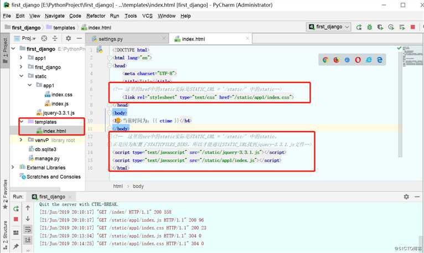Expand the venvP library root folder
This screenshot has width=424, height=253.
pos(21,140)
